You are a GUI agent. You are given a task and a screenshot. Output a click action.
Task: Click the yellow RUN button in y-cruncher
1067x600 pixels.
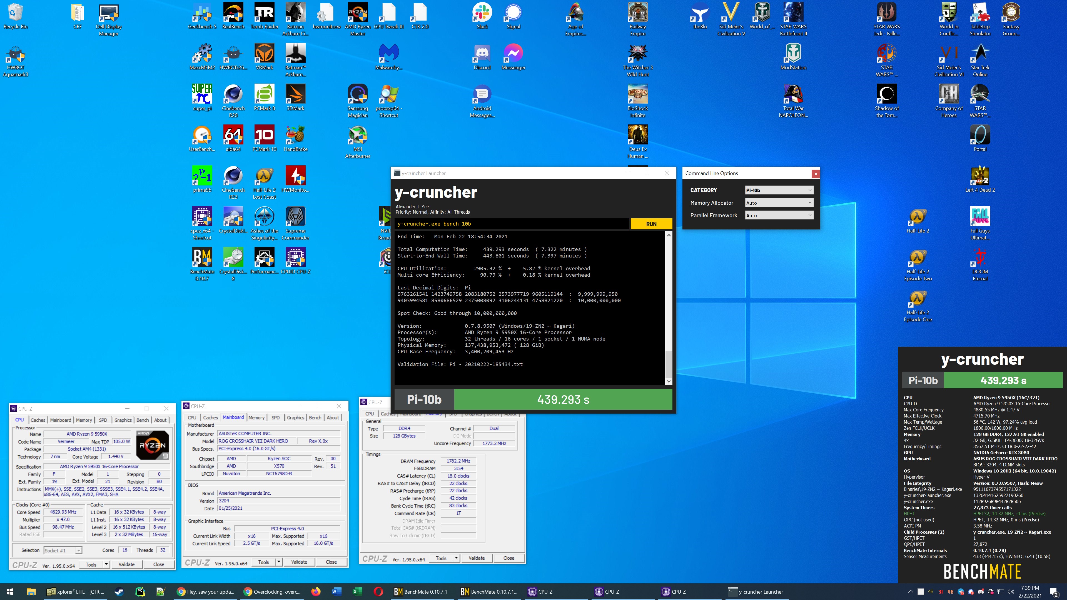click(651, 224)
